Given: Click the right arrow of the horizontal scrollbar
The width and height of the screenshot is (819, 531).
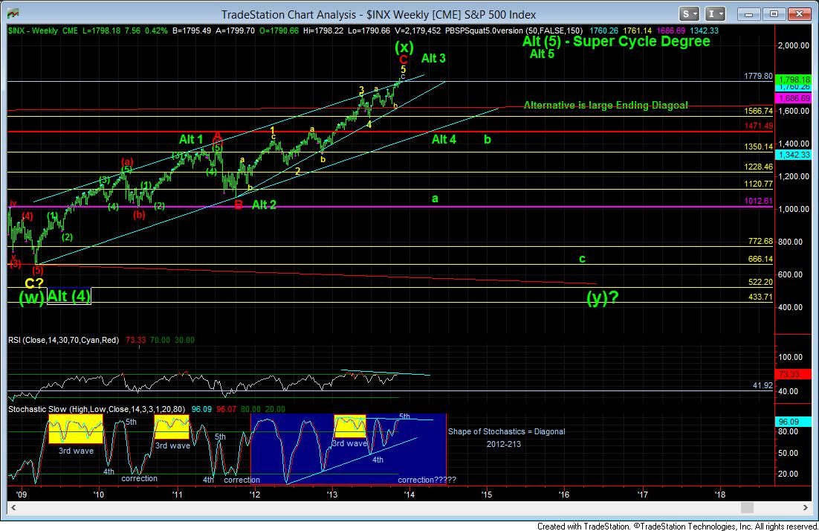Looking at the screenshot, I should [x=805, y=507].
